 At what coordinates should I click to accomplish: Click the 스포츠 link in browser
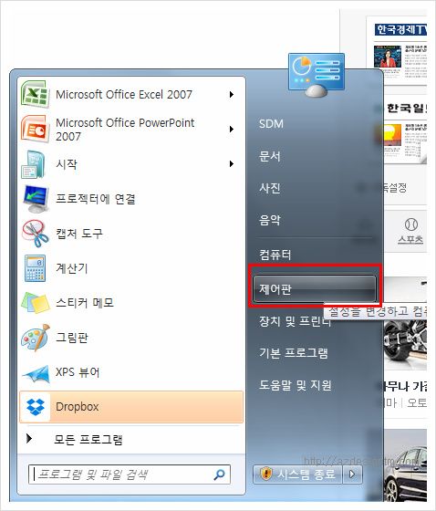(410, 239)
